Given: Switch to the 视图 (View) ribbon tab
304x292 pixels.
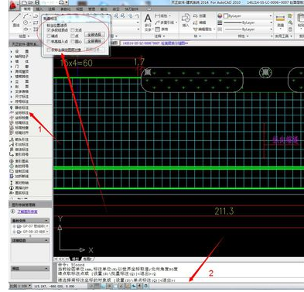Looking at the screenshot, I should pos(79,9).
